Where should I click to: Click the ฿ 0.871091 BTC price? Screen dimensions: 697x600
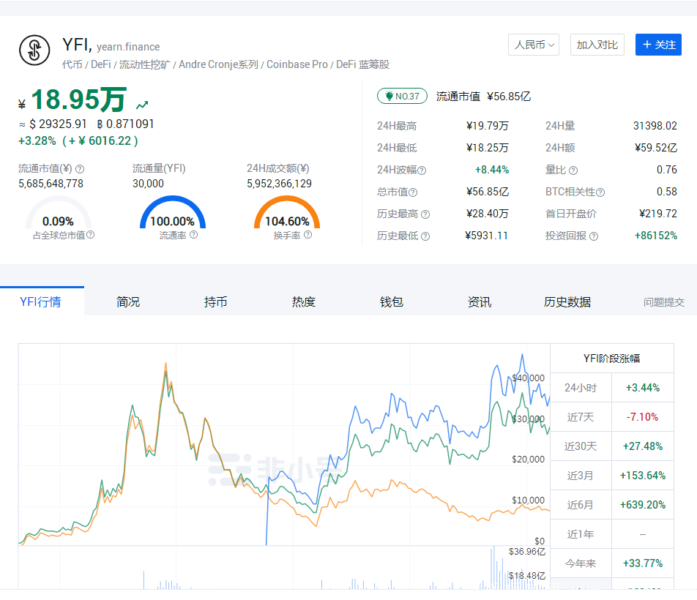125,124
